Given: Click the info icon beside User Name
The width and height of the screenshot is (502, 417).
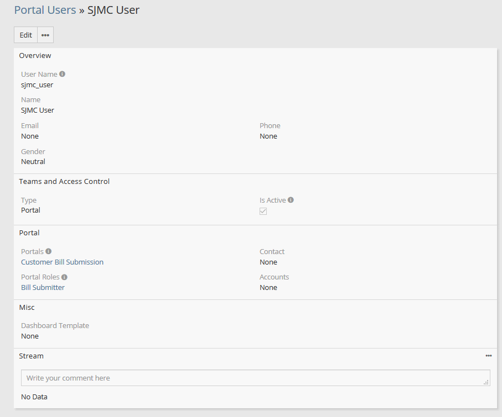Looking at the screenshot, I should tap(63, 74).
